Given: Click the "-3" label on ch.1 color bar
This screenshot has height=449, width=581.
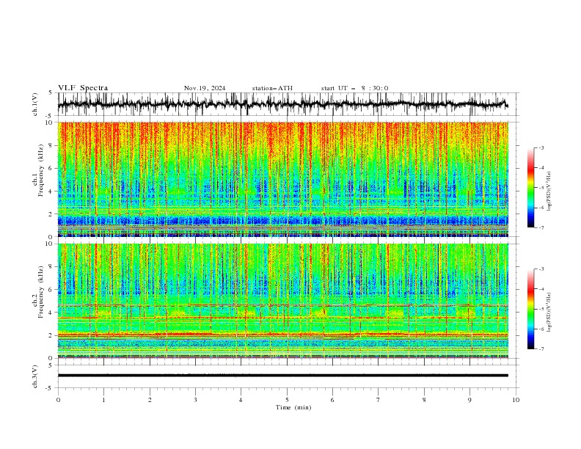Looking at the screenshot, I should tap(541, 147).
